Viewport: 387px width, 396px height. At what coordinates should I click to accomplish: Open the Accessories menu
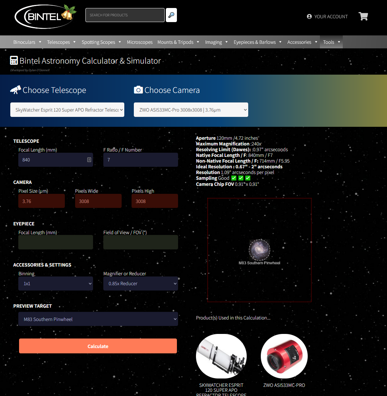pyautogui.click(x=299, y=42)
